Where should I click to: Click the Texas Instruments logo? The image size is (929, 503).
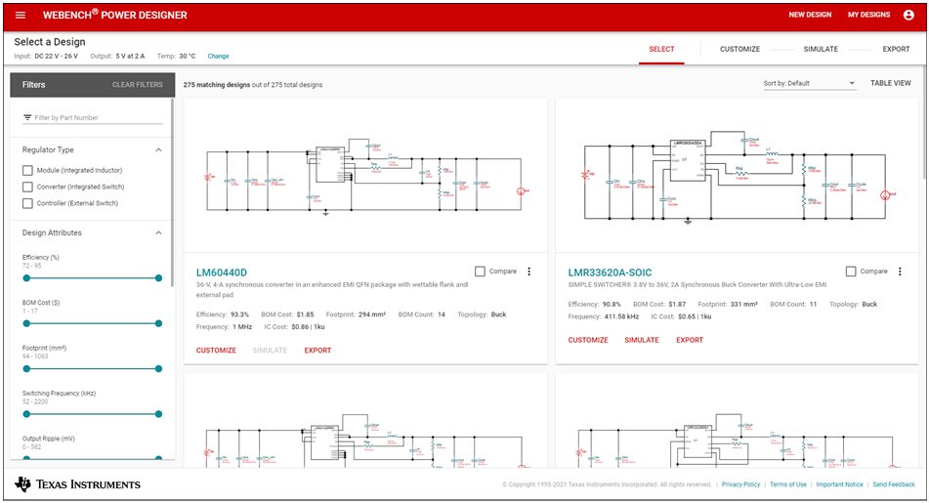click(x=77, y=484)
